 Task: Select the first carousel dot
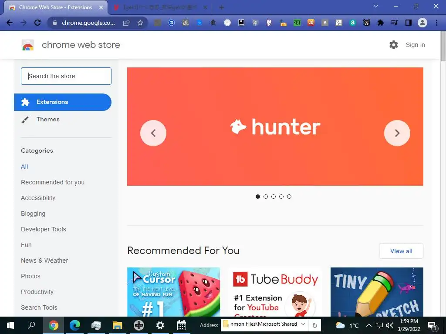258,197
